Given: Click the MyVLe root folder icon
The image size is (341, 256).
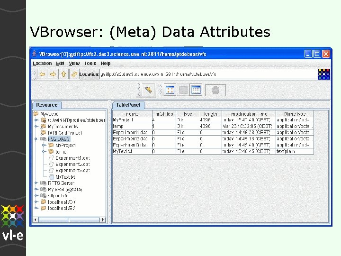Looking at the screenshot, I should pos(36,114).
